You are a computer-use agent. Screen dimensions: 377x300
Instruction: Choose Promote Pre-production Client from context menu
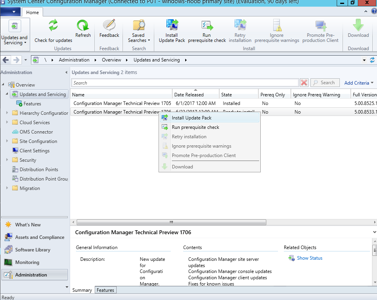209,155
